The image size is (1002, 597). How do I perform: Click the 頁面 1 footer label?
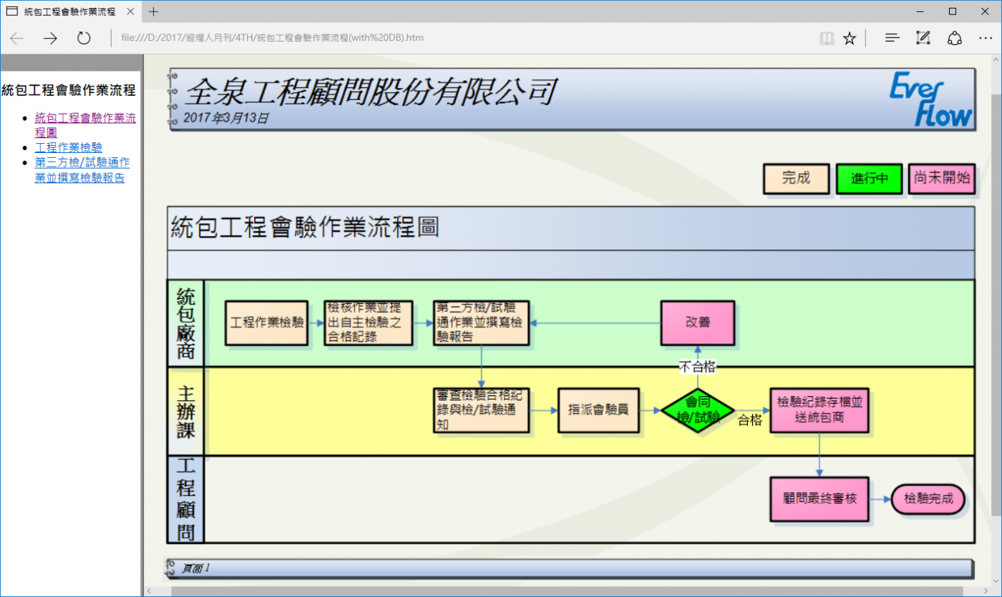[195, 568]
